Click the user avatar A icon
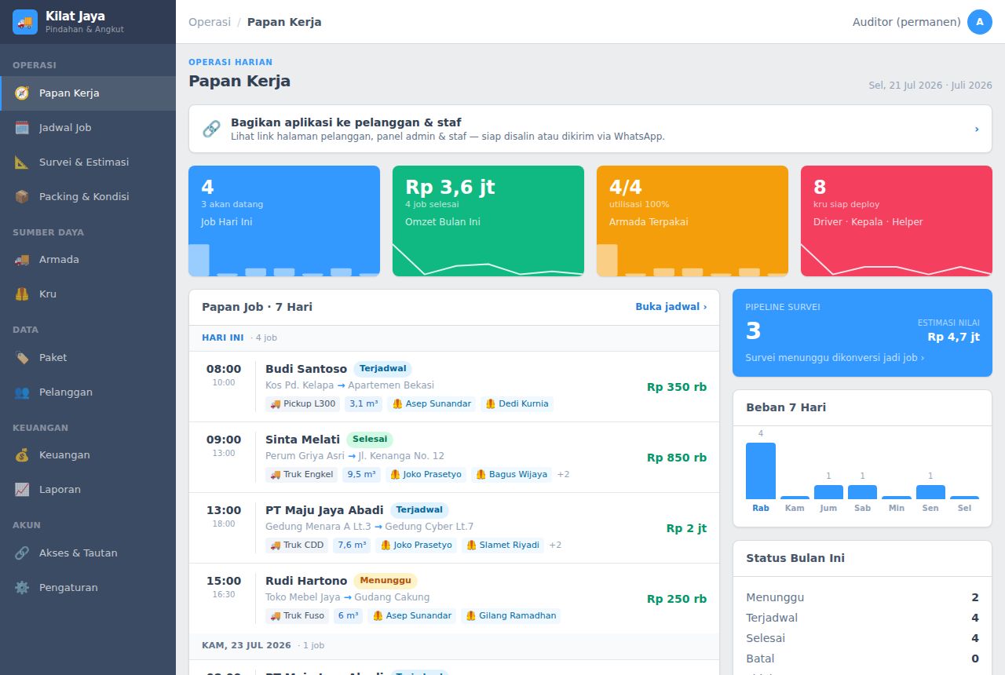 [x=980, y=22]
